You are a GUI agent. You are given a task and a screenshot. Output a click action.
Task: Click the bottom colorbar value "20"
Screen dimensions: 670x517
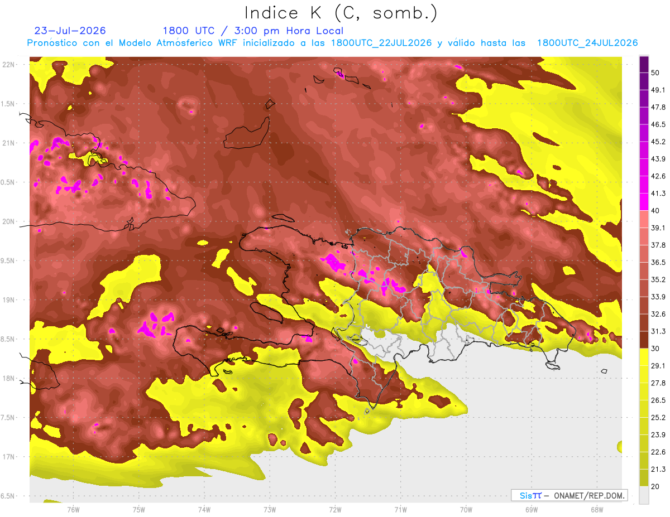pyautogui.click(x=656, y=486)
